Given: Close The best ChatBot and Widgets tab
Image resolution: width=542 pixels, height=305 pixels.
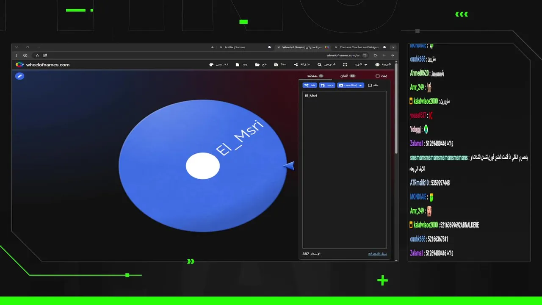Looking at the screenshot, I should point(336,47).
